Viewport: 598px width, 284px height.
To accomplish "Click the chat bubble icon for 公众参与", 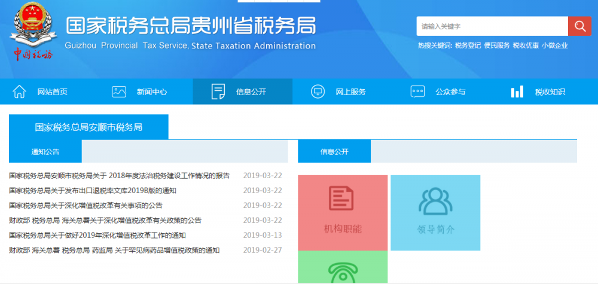I will click(417, 91).
